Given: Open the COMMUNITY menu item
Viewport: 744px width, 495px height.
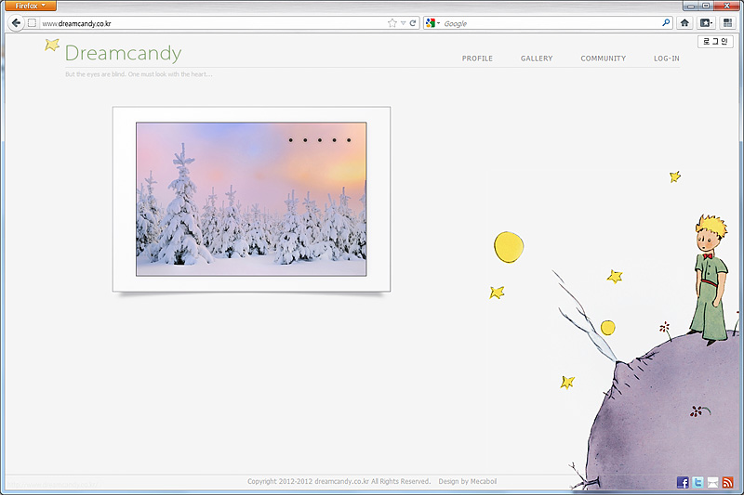Looking at the screenshot, I should pyautogui.click(x=603, y=59).
